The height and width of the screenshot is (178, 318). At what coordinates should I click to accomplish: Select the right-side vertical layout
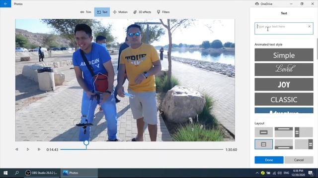[x=304, y=144]
